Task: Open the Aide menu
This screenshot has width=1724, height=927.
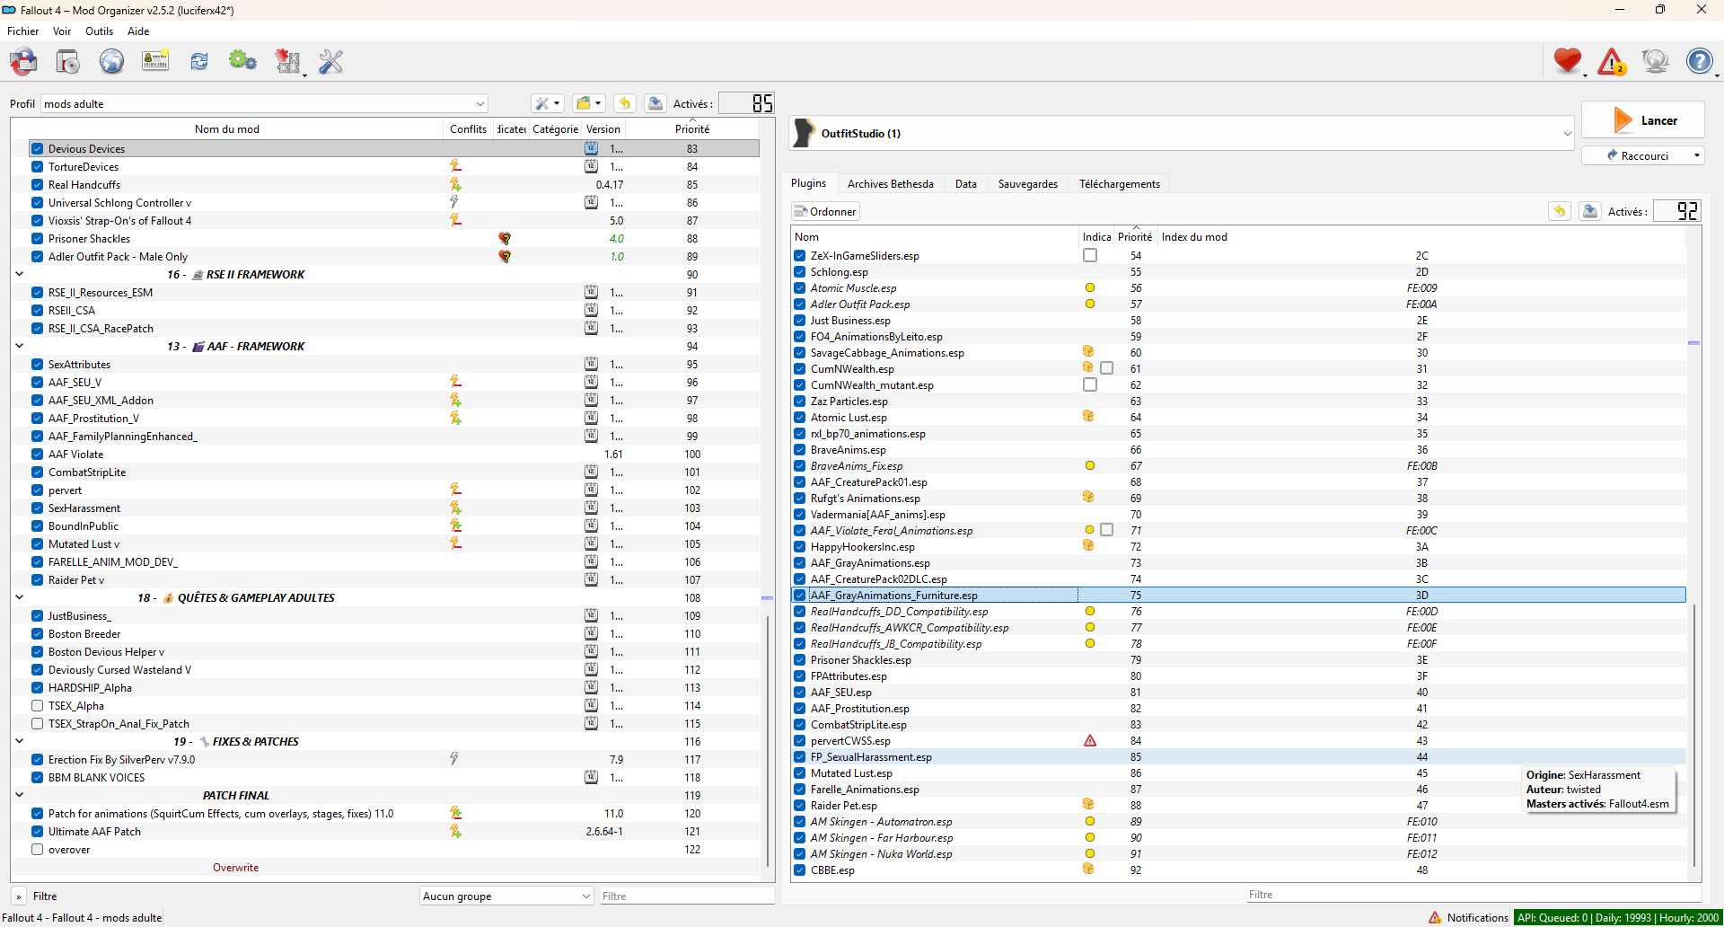Action: pyautogui.click(x=138, y=31)
